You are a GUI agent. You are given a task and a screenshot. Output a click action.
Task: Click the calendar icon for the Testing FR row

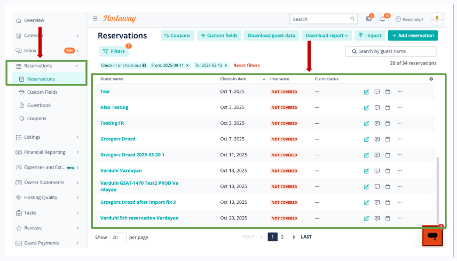coord(388,123)
